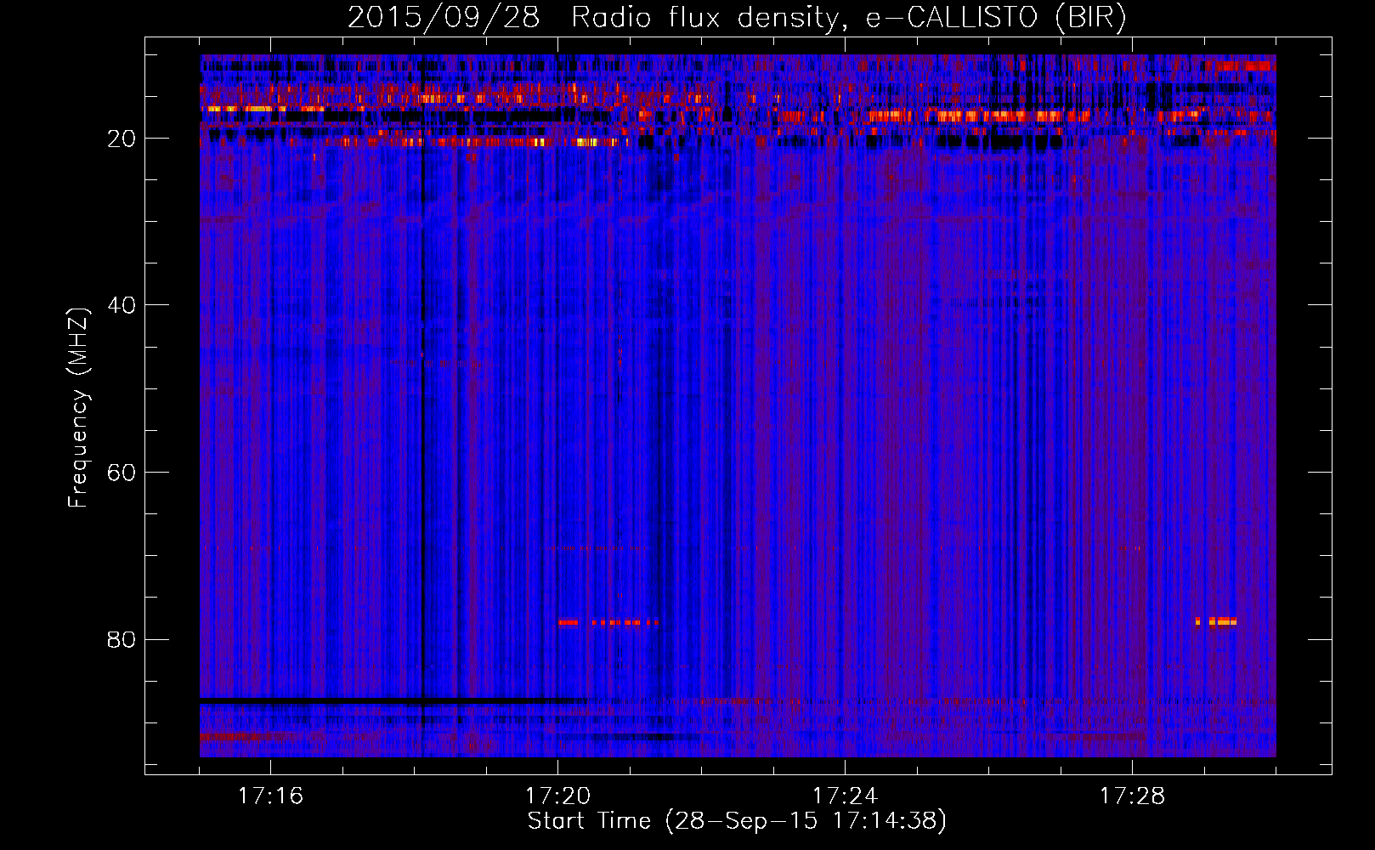The image size is (1375, 850).
Task: Click the 80 MHz frequency tick label
Action: [122, 639]
